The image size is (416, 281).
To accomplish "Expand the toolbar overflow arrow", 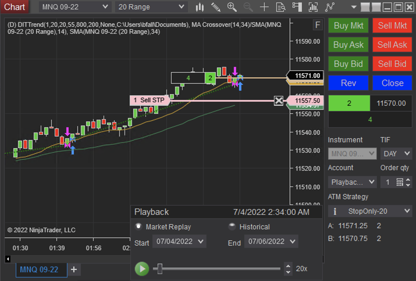I will coord(354,7).
